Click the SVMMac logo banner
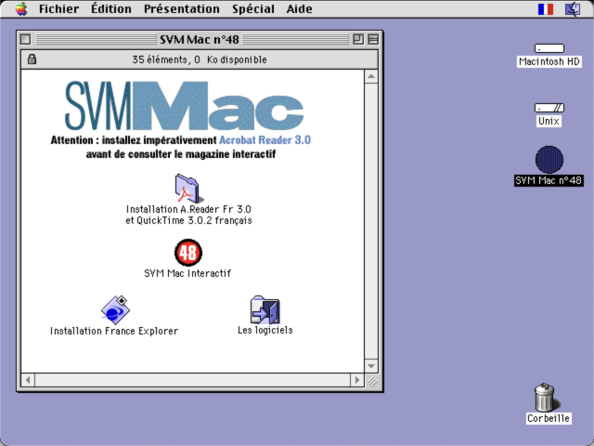 point(185,106)
